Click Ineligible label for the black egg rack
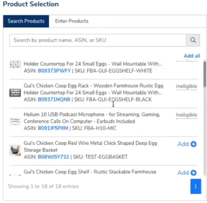 (x=186, y=86)
